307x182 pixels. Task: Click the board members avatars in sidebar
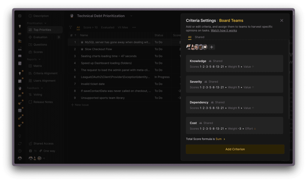(36, 158)
